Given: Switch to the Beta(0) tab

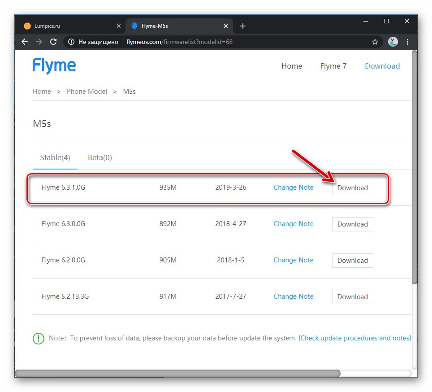Looking at the screenshot, I should 100,157.
